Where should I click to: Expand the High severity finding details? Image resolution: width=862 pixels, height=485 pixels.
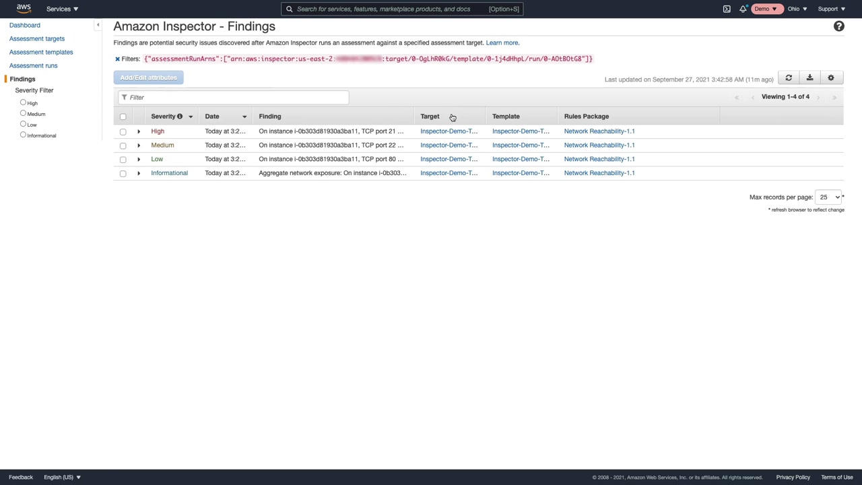point(139,131)
